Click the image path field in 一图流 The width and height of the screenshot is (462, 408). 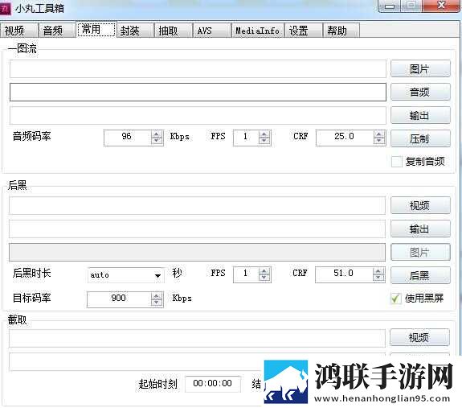pyautogui.click(x=198, y=68)
